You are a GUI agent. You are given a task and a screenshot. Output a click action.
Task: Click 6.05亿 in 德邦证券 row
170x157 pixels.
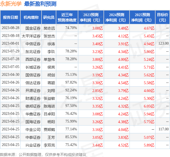[149, 106]
